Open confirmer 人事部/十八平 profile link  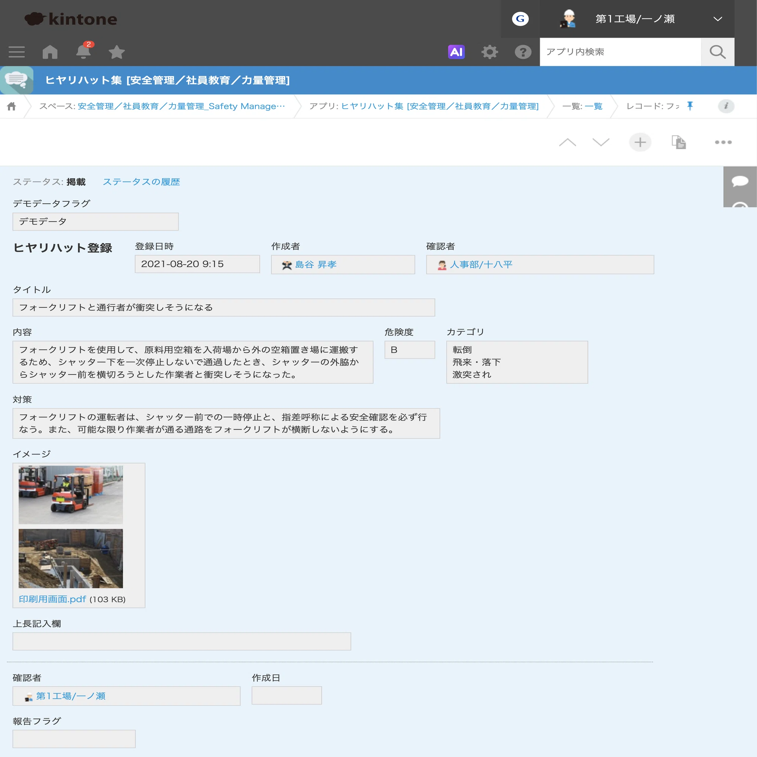pyautogui.click(x=481, y=265)
